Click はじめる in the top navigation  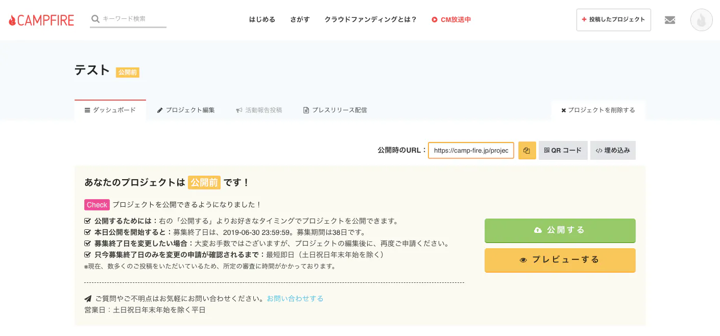[262, 19]
